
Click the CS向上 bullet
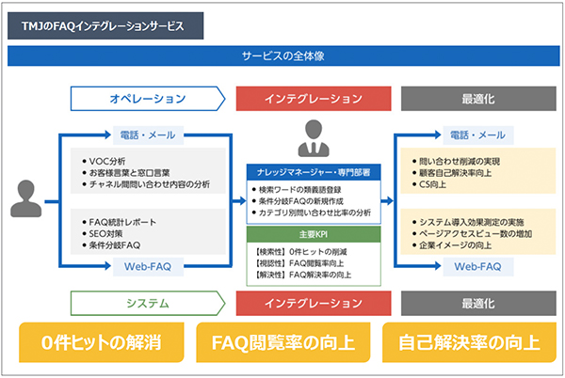(429, 184)
